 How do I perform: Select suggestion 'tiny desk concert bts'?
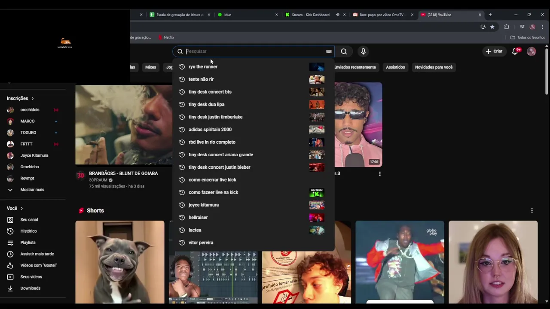coord(254,92)
